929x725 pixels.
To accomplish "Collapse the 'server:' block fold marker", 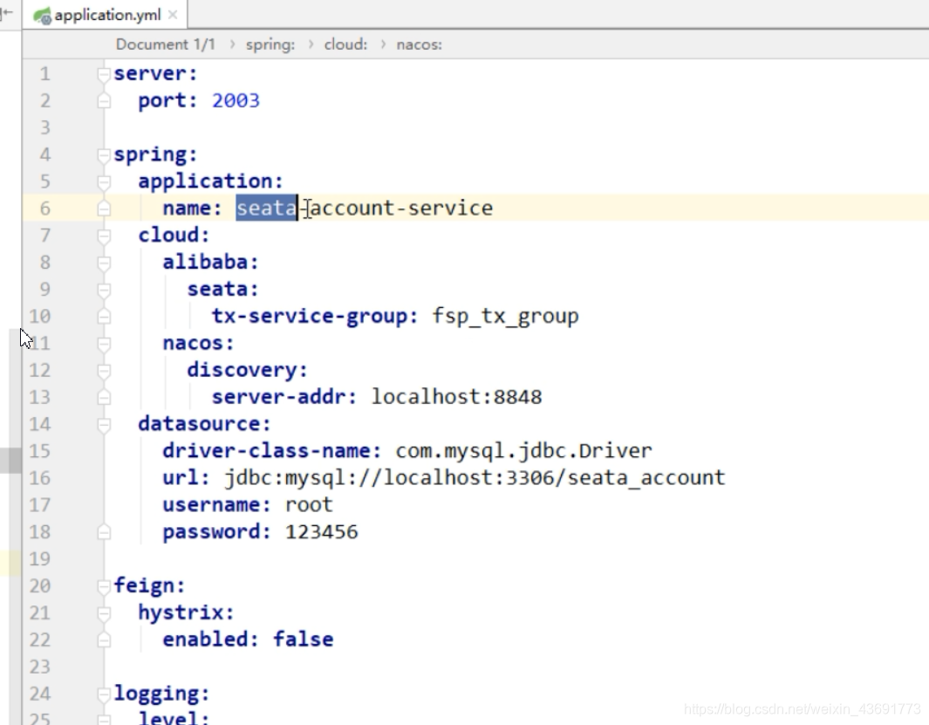I will 104,73.
